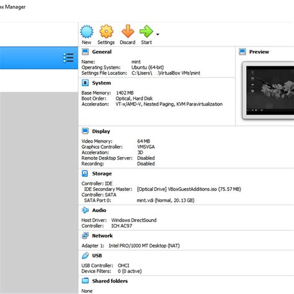Click Device Filters '0 (0 active)'

[130, 271]
